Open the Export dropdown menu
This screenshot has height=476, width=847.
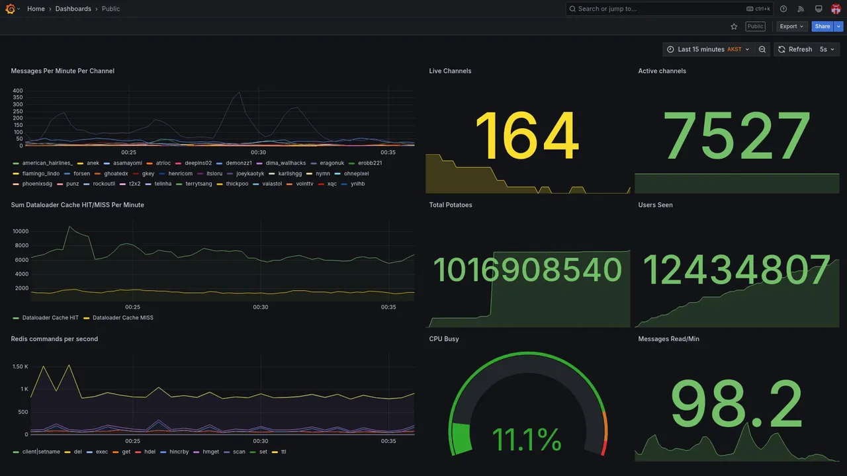791,26
